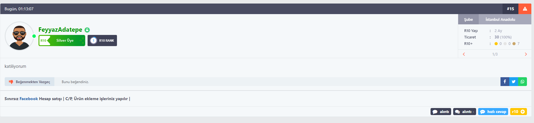This screenshot has width=534, height=123.
Task: Share this post on Twitter
Action: [x=513, y=82]
